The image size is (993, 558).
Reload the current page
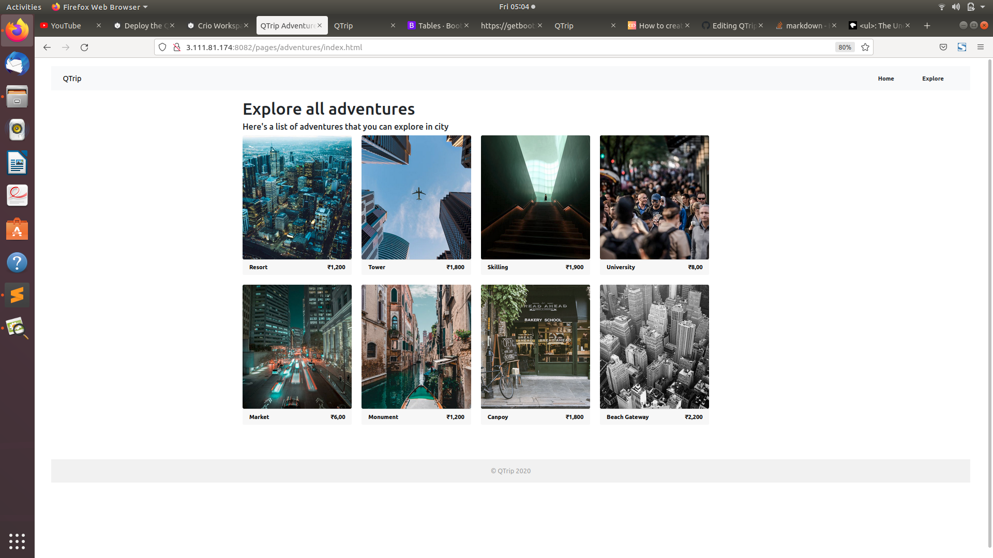click(84, 47)
